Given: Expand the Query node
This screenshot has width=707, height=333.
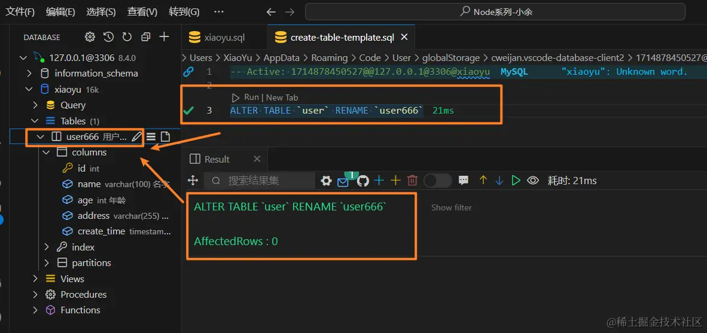Looking at the screenshot, I should (35, 105).
